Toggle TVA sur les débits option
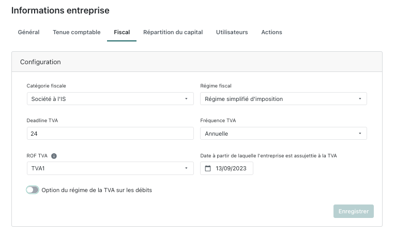Screen dimensions: 410x248 click(33, 190)
